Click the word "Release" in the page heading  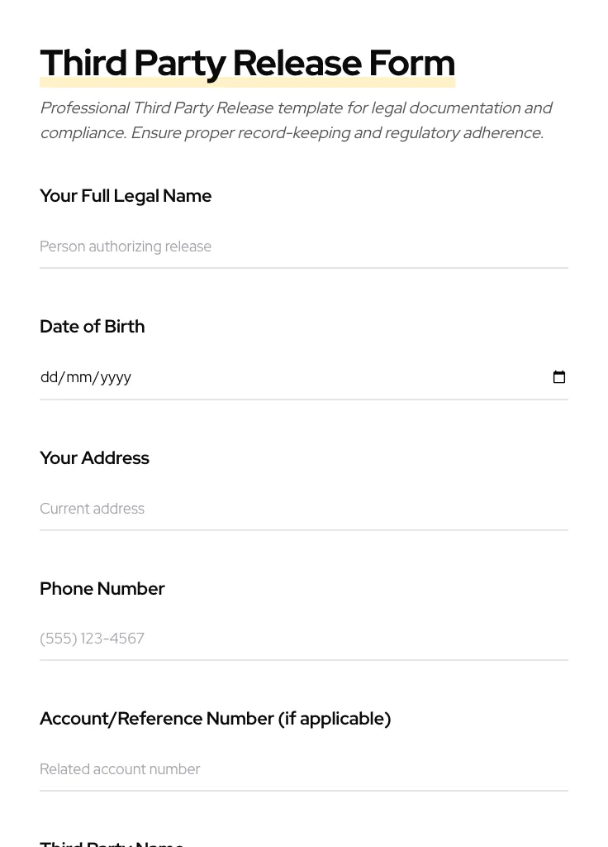(x=297, y=63)
